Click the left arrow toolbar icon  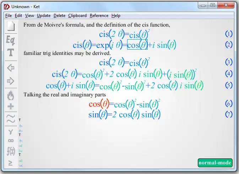(x=11, y=68)
